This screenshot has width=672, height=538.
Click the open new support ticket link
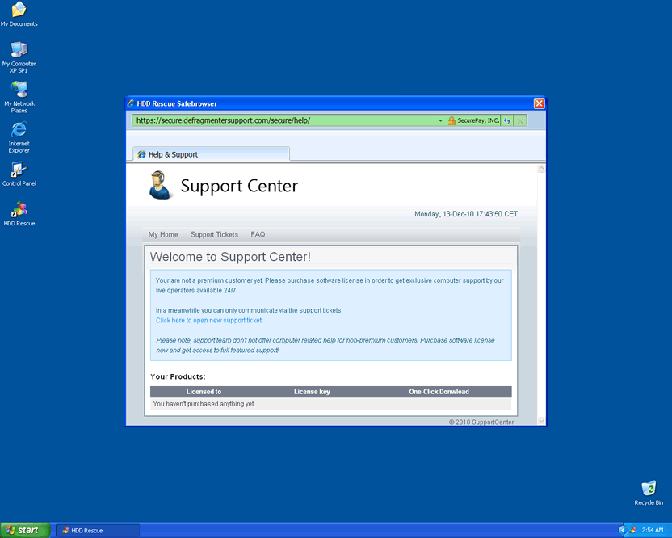[208, 321]
